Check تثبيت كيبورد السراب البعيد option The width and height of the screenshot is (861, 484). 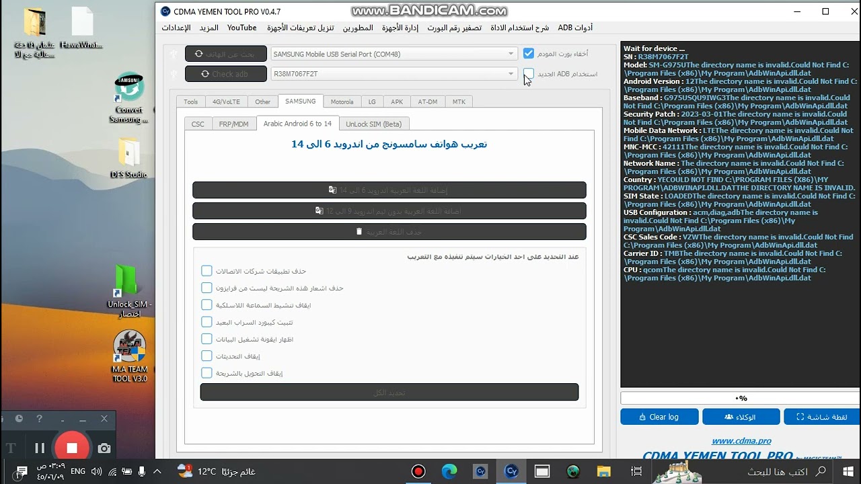(x=207, y=322)
